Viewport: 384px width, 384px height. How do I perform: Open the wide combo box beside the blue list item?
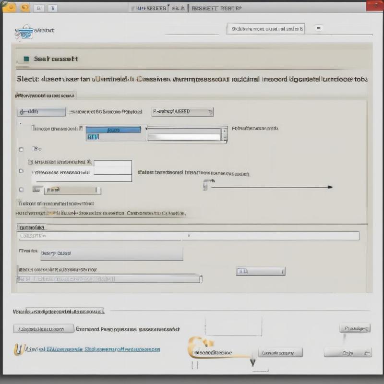point(187,133)
